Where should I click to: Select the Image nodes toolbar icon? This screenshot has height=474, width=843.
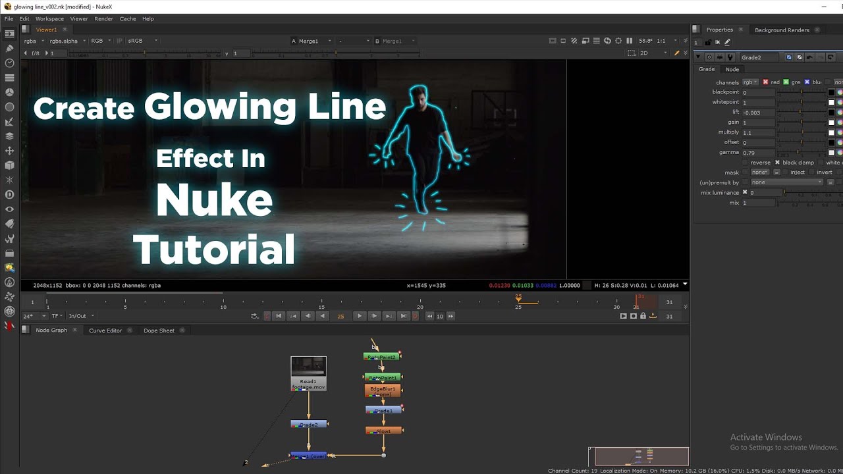[9, 34]
